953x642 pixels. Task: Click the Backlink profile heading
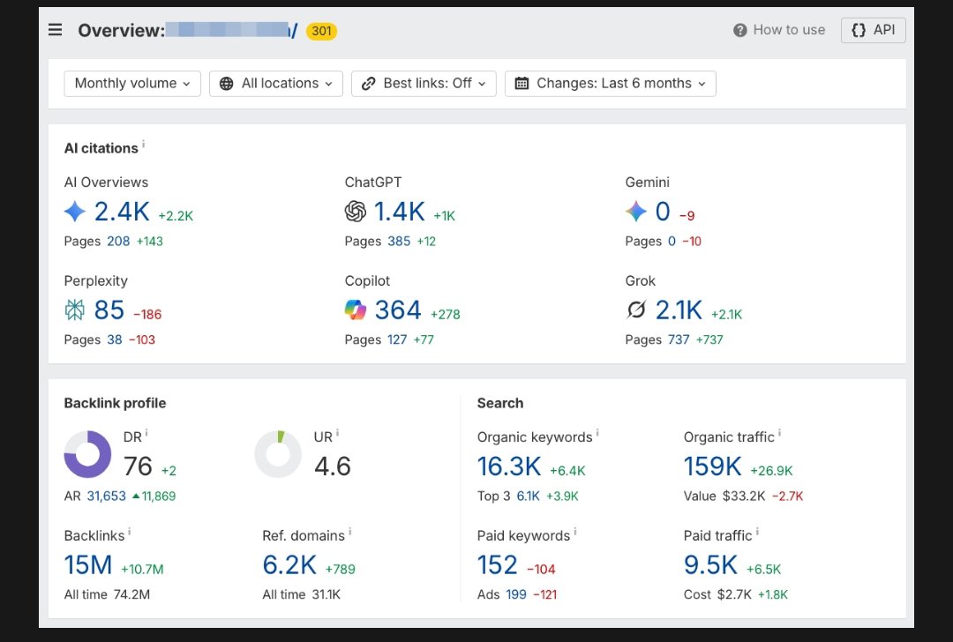[115, 403]
